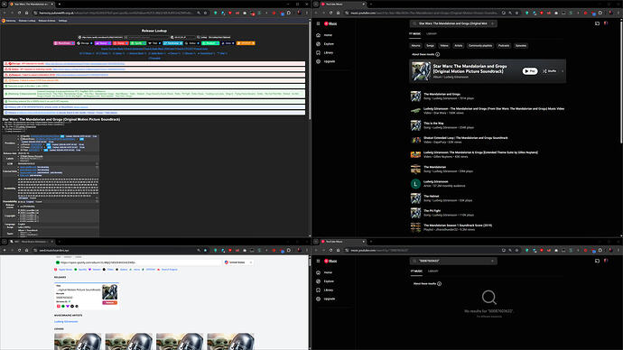Filter results by Podcasts chip
This screenshot has height=350, width=623.
(x=504, y=46)
